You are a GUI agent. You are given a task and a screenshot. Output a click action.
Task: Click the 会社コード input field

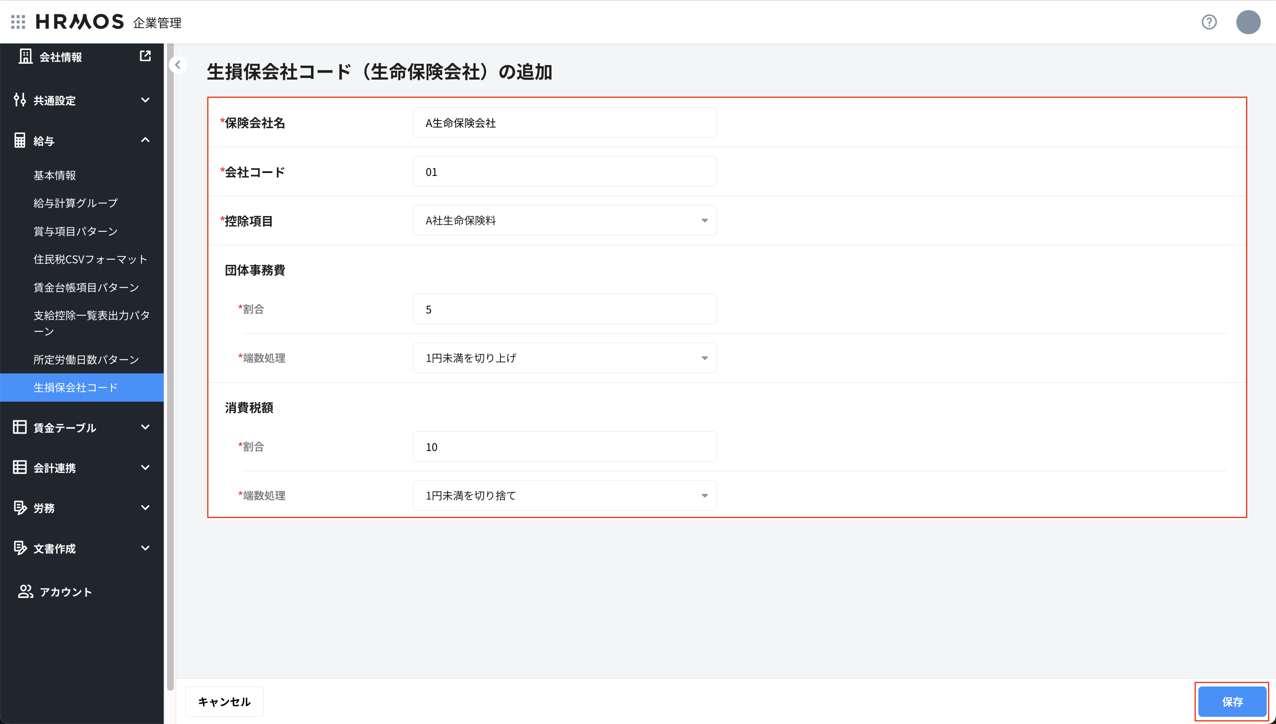(x=565, y=171)
